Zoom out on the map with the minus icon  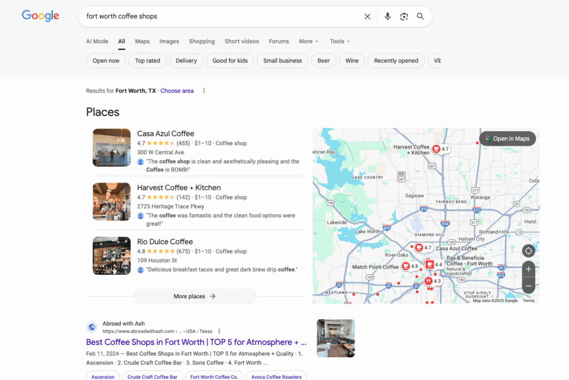(528, 285)
